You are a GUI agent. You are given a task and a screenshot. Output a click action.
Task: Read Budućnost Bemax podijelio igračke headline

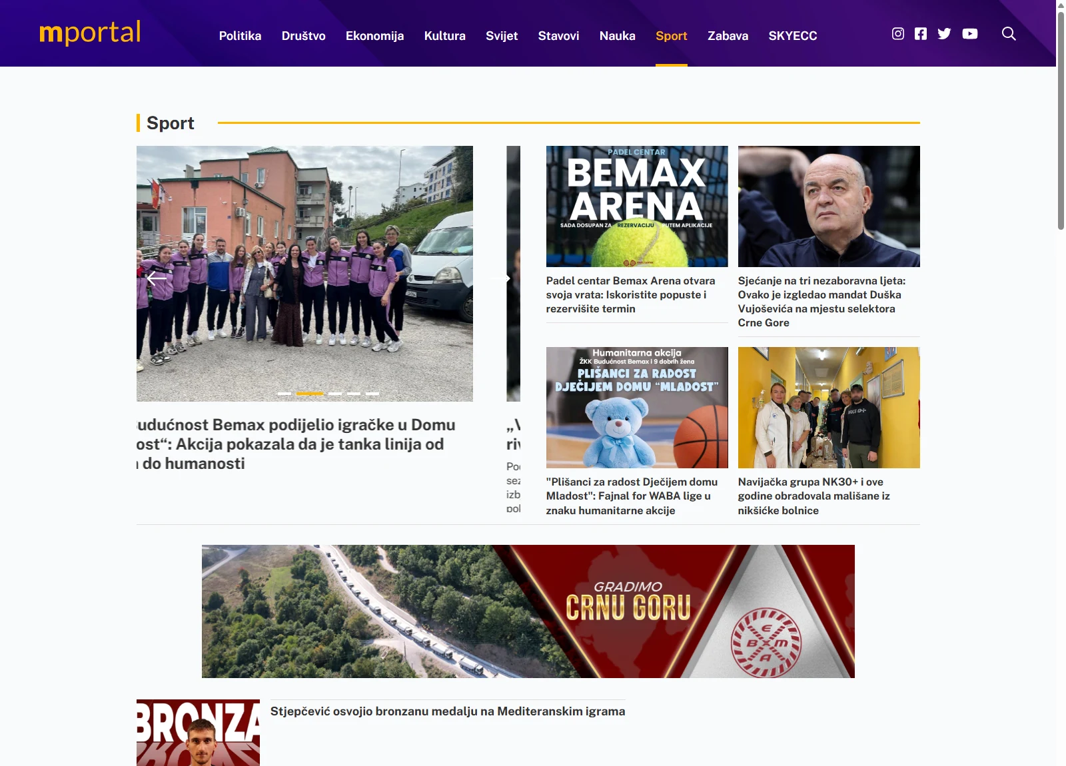(x=296, y=444)
